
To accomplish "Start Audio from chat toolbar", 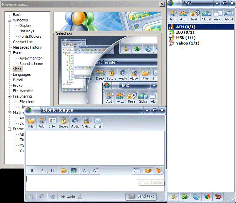I will [x=75, y=123].
